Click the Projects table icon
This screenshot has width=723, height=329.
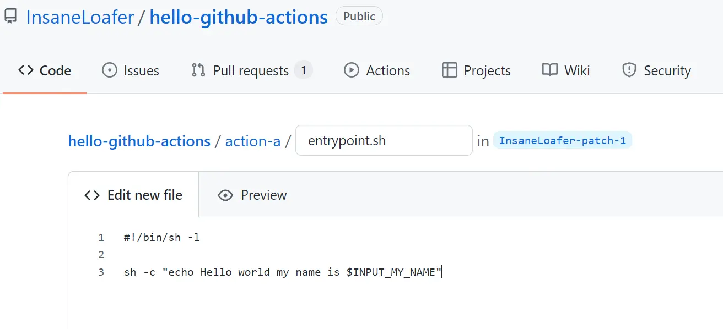pyautogui.click(x=449, y=70)
